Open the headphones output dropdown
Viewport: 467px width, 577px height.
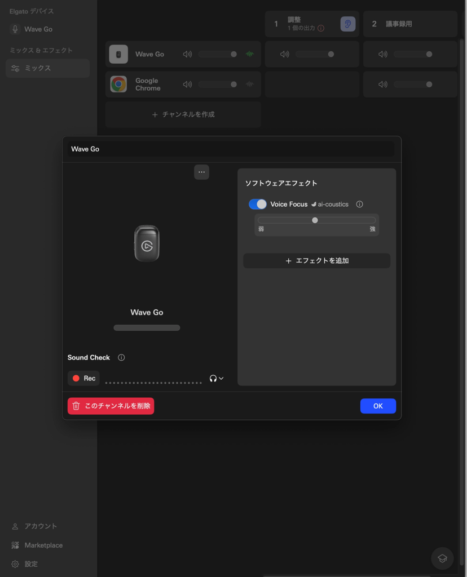217,378
